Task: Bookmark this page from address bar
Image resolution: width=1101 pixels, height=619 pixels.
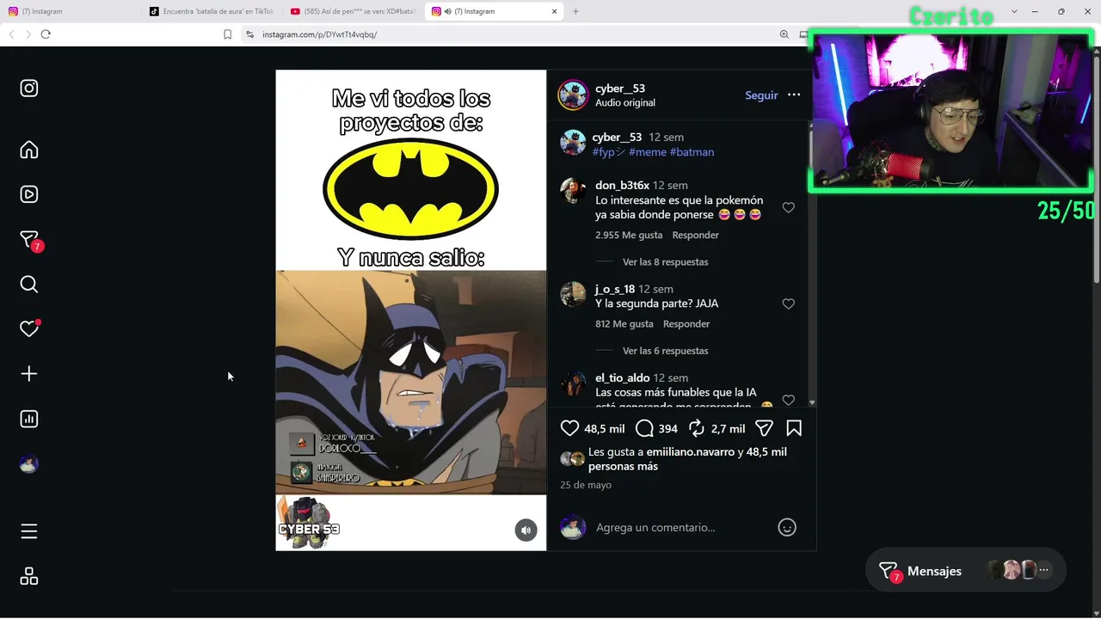Action: [x=228, y=34]
